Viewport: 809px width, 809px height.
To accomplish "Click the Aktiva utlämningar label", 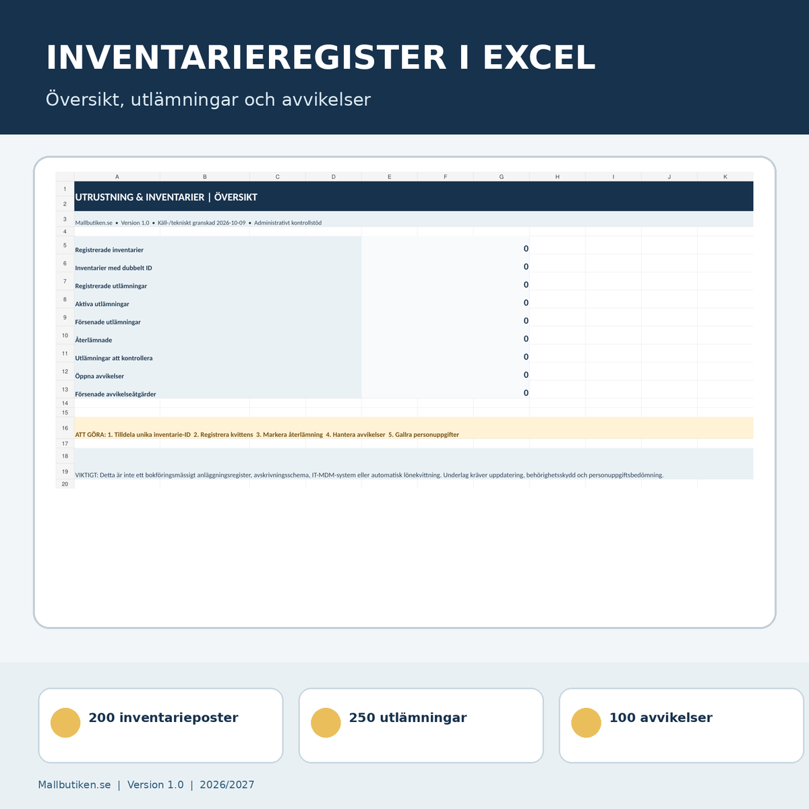I will tap(102, 304).
